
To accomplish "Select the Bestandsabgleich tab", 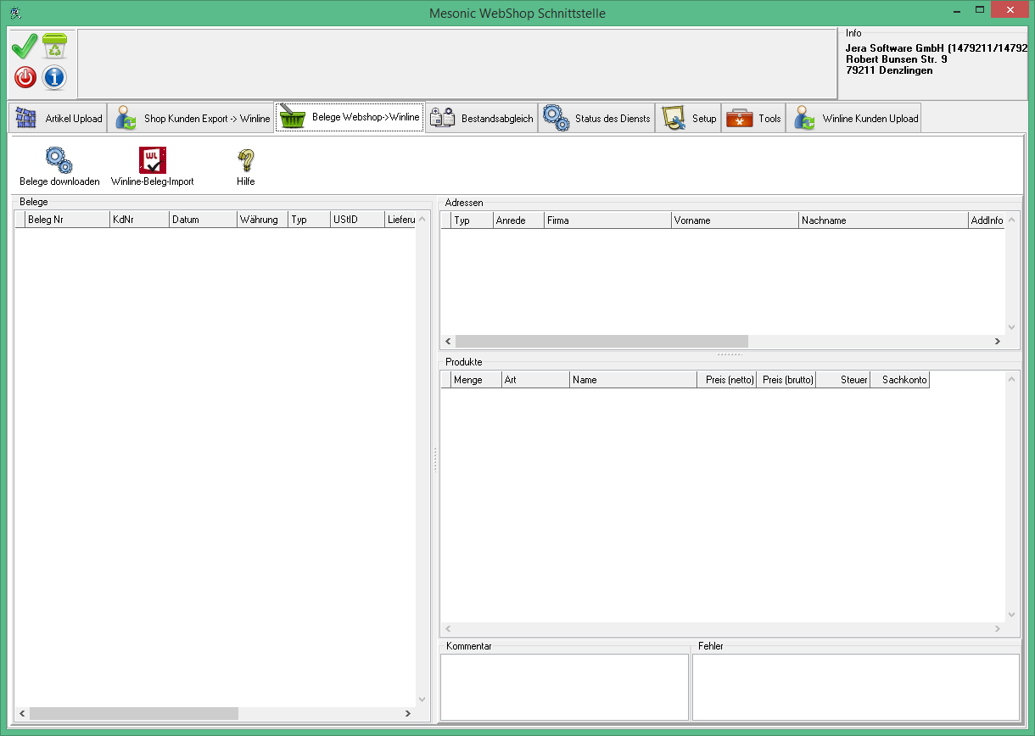I will [x=482, y=119].
